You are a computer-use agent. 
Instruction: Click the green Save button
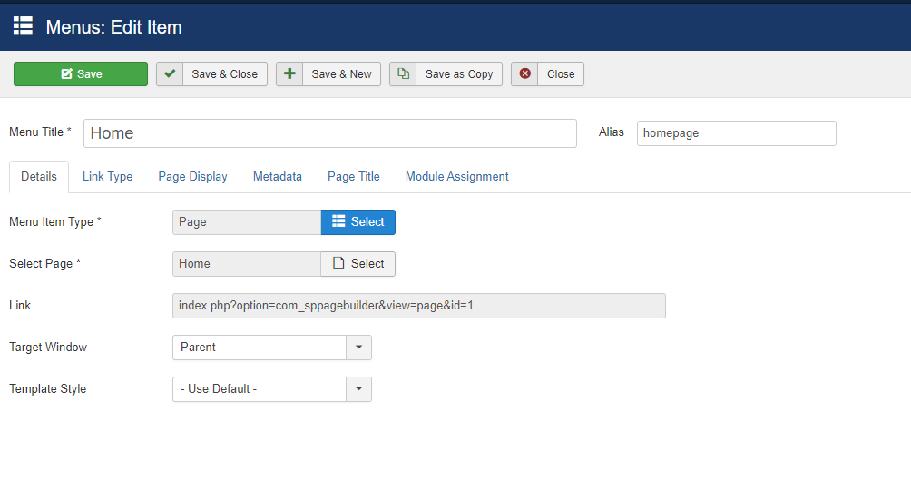(81, 73)
